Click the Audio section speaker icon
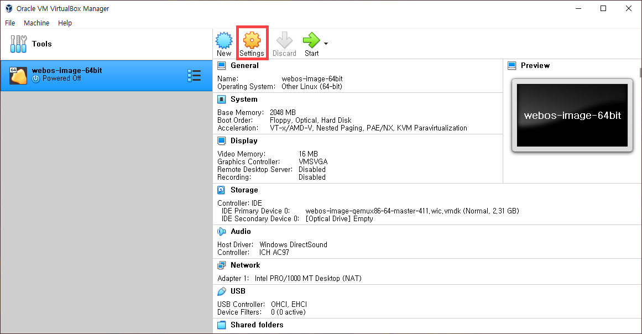This screenshot has width=642, height=334. pos(222,232)
